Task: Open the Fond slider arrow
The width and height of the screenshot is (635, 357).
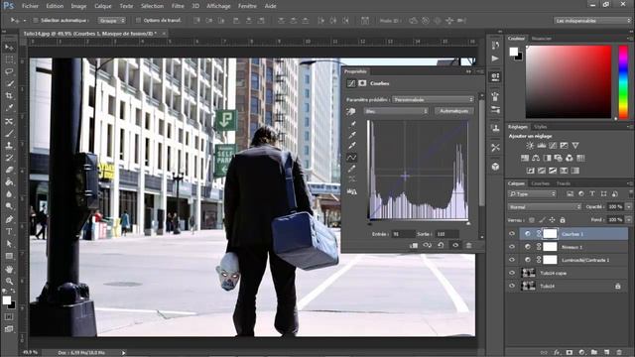Action: point(628,220)
